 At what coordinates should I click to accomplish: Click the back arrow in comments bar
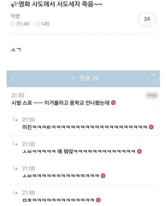pos(14,78)
